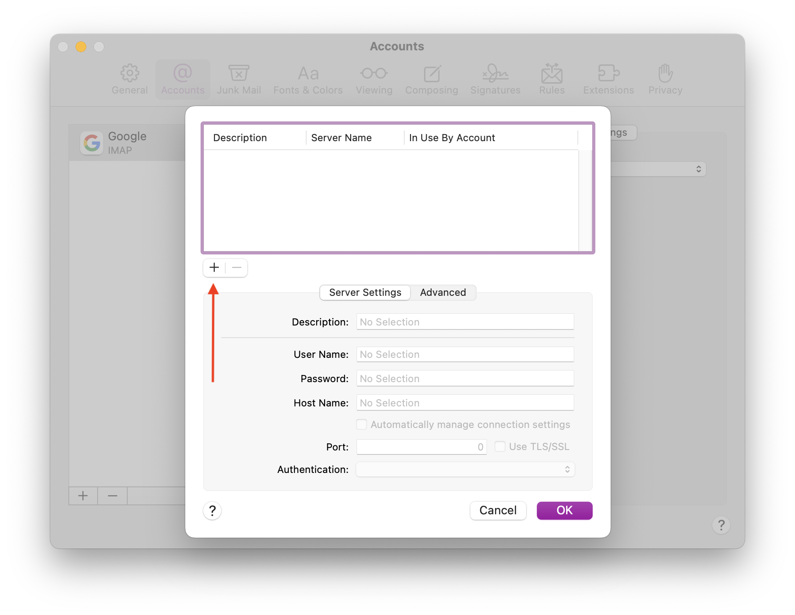Switch to Advanced tab
This screenshot has width=795, height=615.
[x=443, y=292]
